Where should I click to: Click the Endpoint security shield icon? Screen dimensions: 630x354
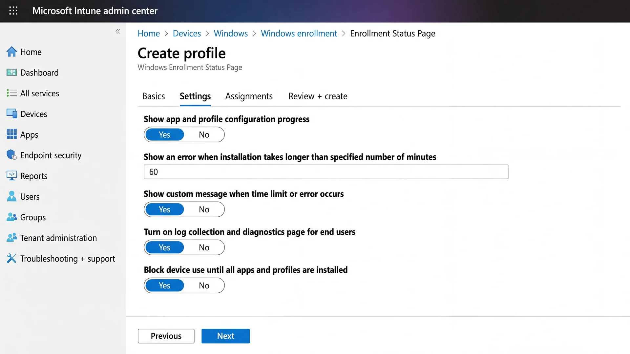11,155
